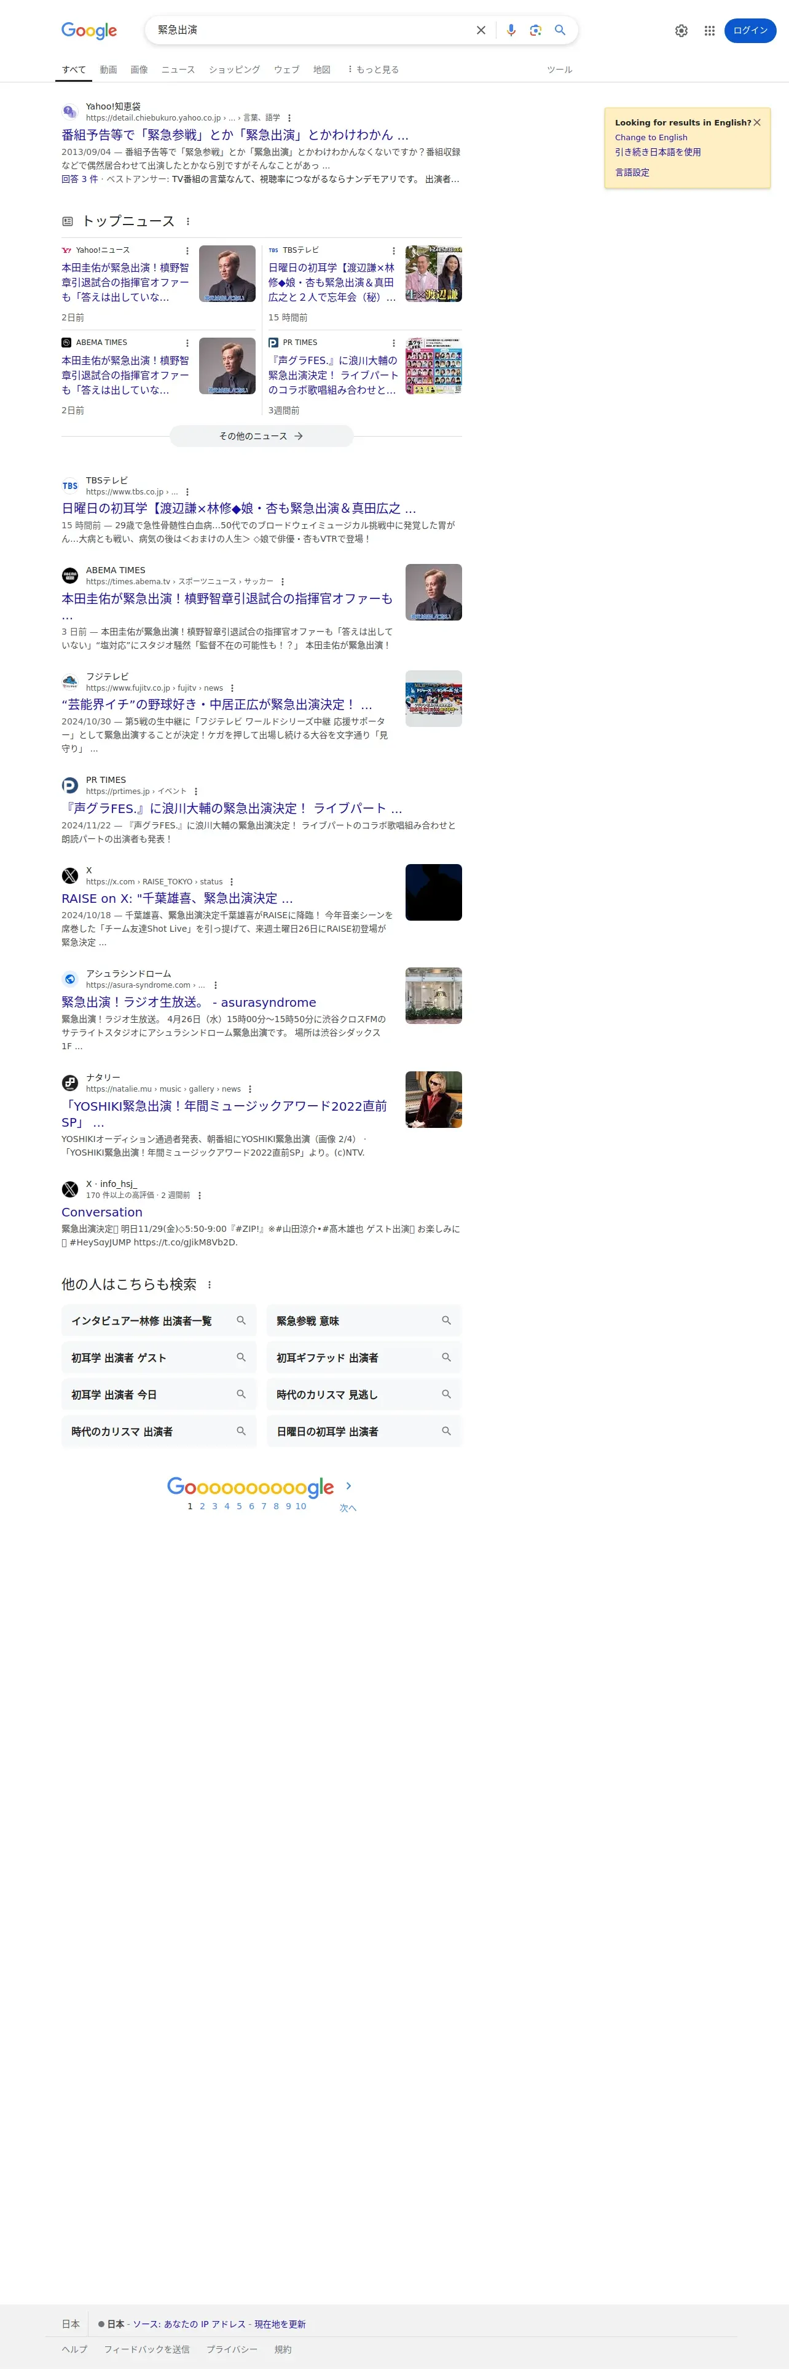Image resolution: width=789 pixels, height=2369 pixels.
Task: Open options for アシュラシンドローム result
Action: (x=215, y=985)
